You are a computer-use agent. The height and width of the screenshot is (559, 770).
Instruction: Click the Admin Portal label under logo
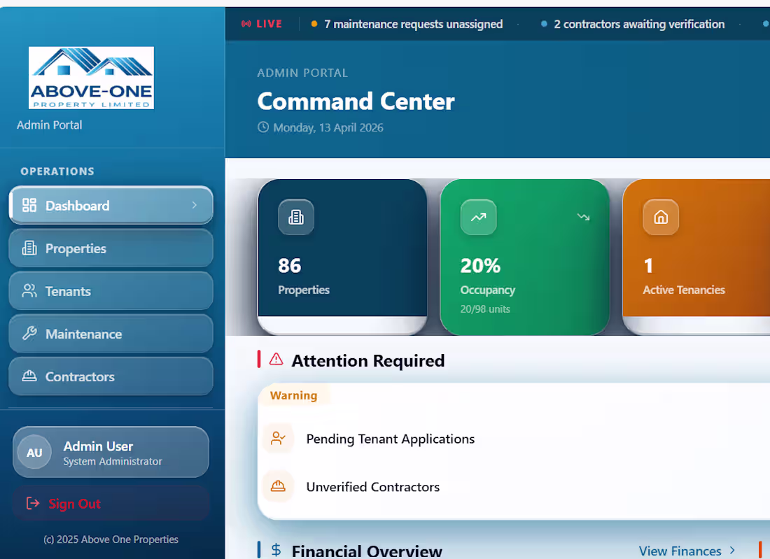[49, 125]
